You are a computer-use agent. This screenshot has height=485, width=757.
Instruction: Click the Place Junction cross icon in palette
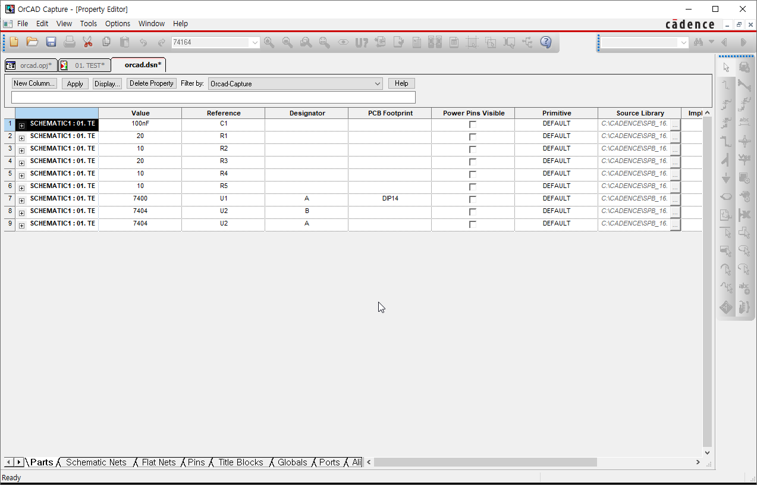coord(744,141)
